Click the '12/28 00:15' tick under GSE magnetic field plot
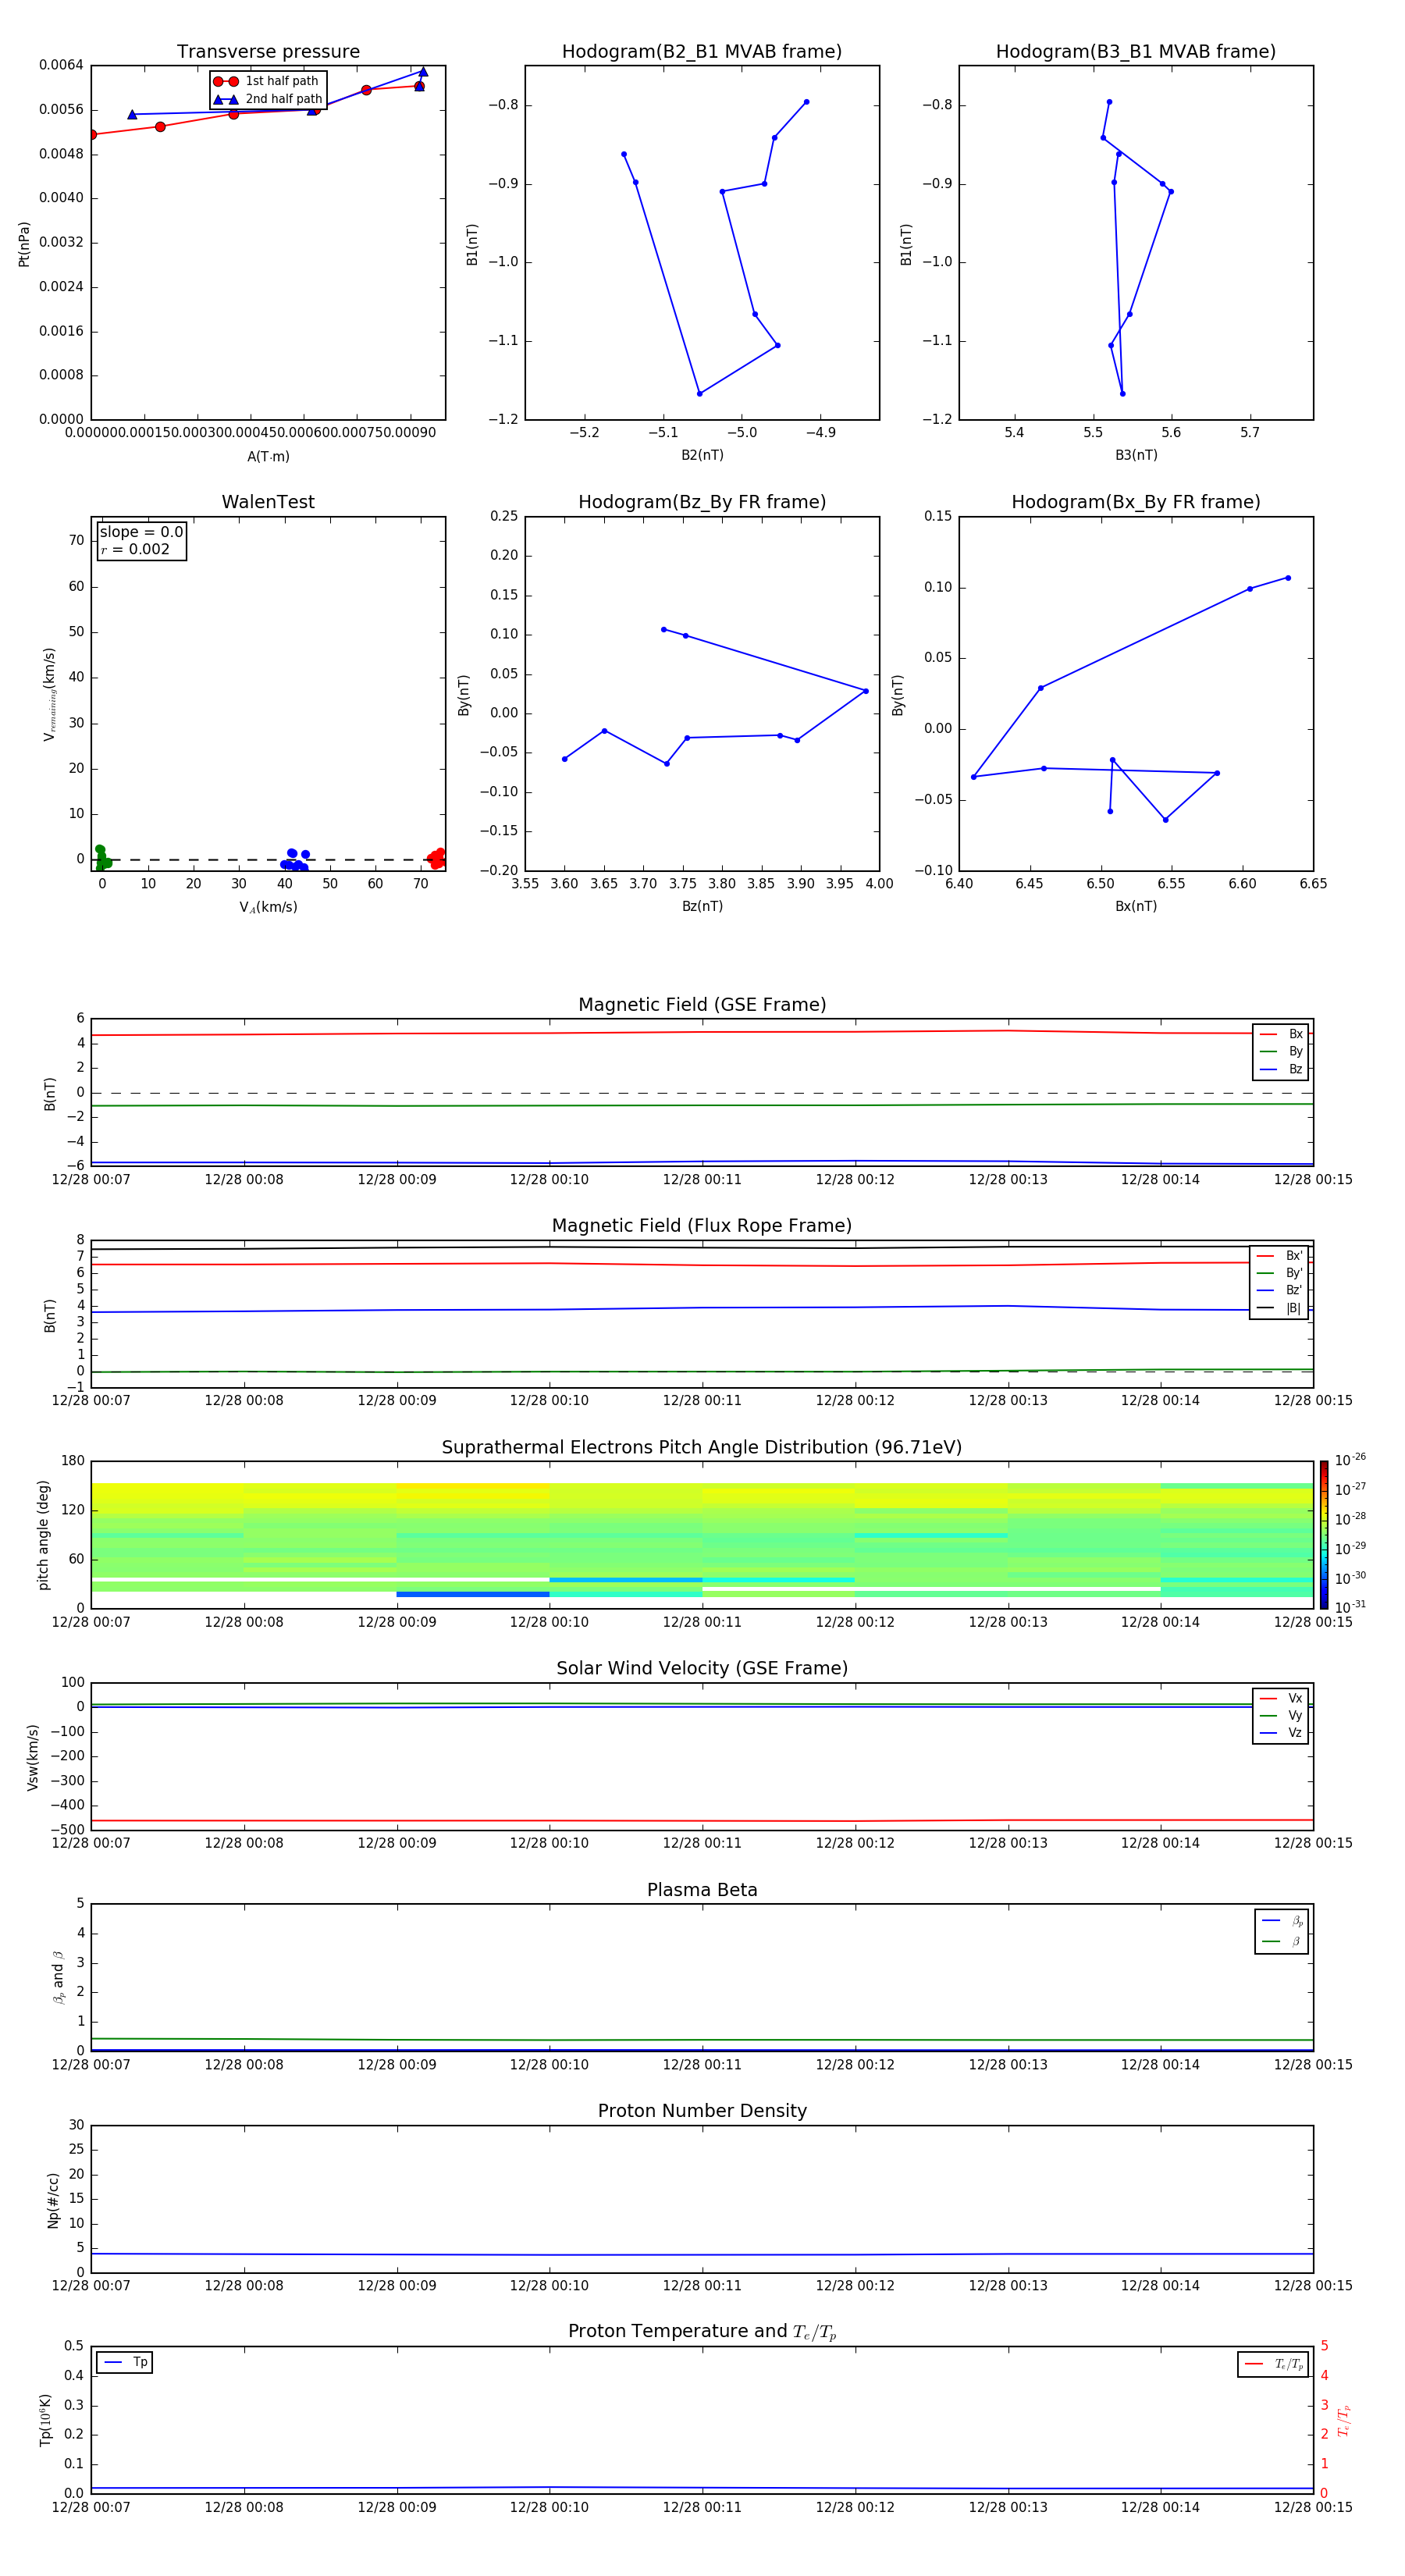 [1313, 1179]
